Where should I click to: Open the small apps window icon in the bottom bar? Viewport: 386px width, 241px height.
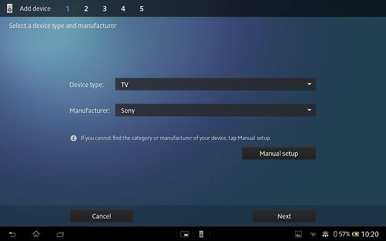coord(184,234)
